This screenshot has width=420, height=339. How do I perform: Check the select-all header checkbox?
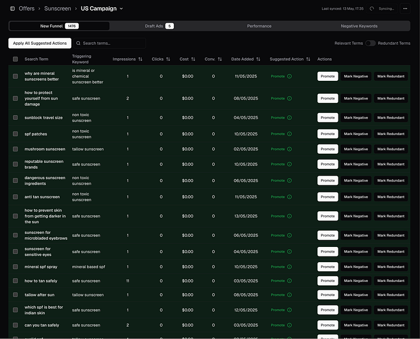[15, 59]
